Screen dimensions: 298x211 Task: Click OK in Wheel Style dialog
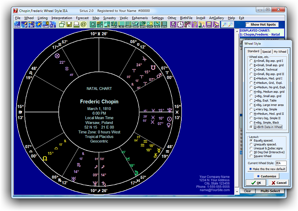click(256, 183)
